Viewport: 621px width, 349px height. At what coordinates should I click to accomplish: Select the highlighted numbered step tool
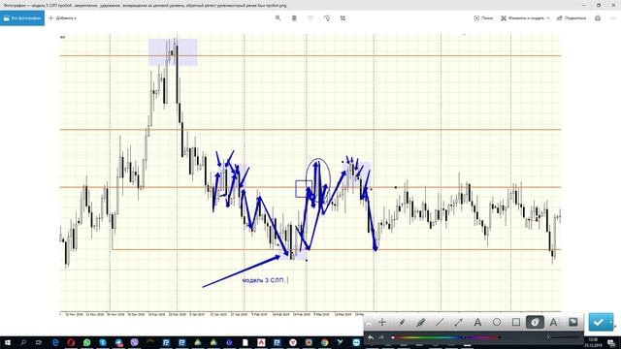(535, 323)
